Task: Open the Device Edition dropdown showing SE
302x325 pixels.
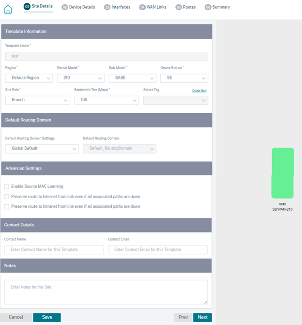Action: click(x=184, y=78)
